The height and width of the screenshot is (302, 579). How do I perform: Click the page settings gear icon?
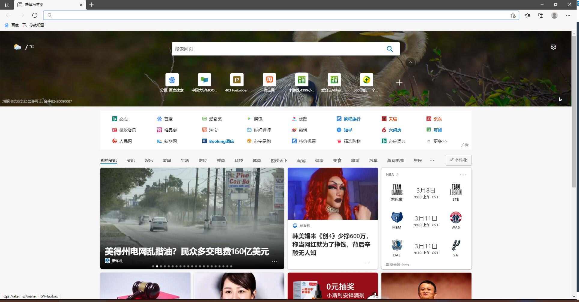click(553, 47)
